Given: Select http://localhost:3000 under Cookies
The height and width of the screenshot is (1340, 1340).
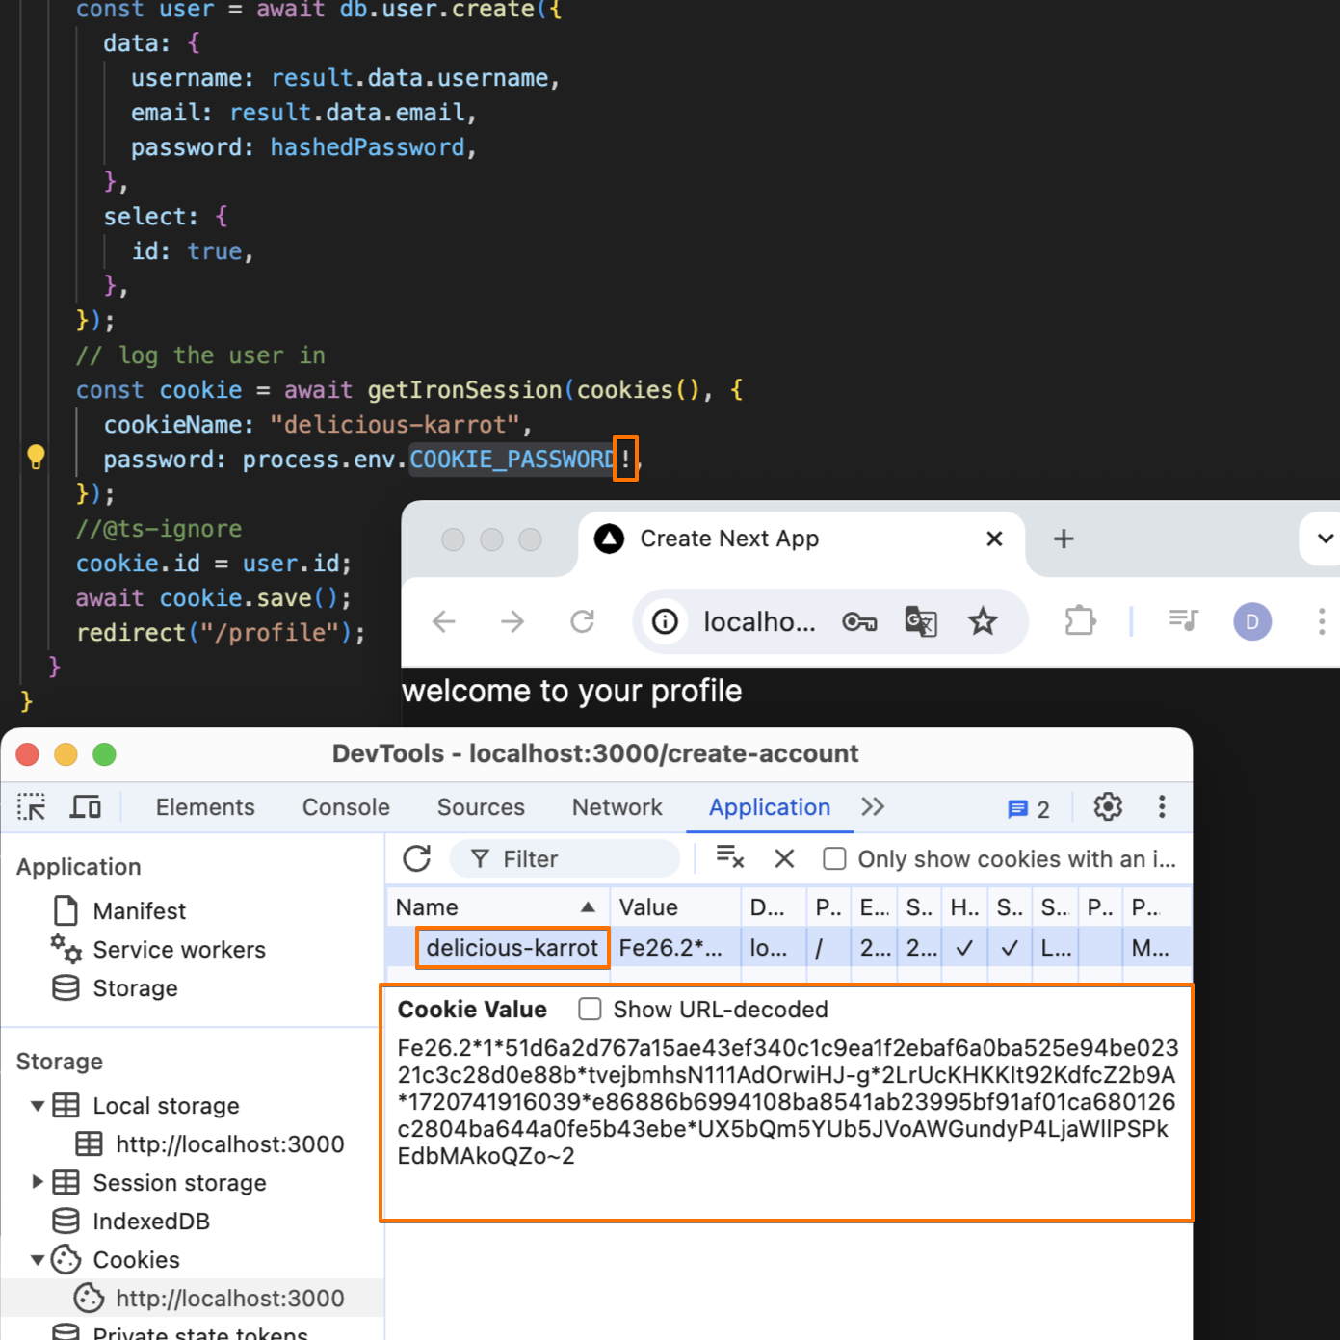Looking at the screenshot, I should pos(230,1299).
